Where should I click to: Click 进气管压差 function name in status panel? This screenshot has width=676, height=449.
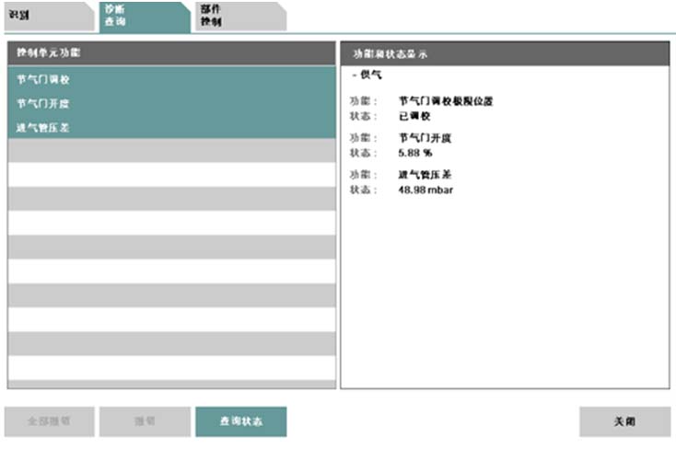pos(424,175)
